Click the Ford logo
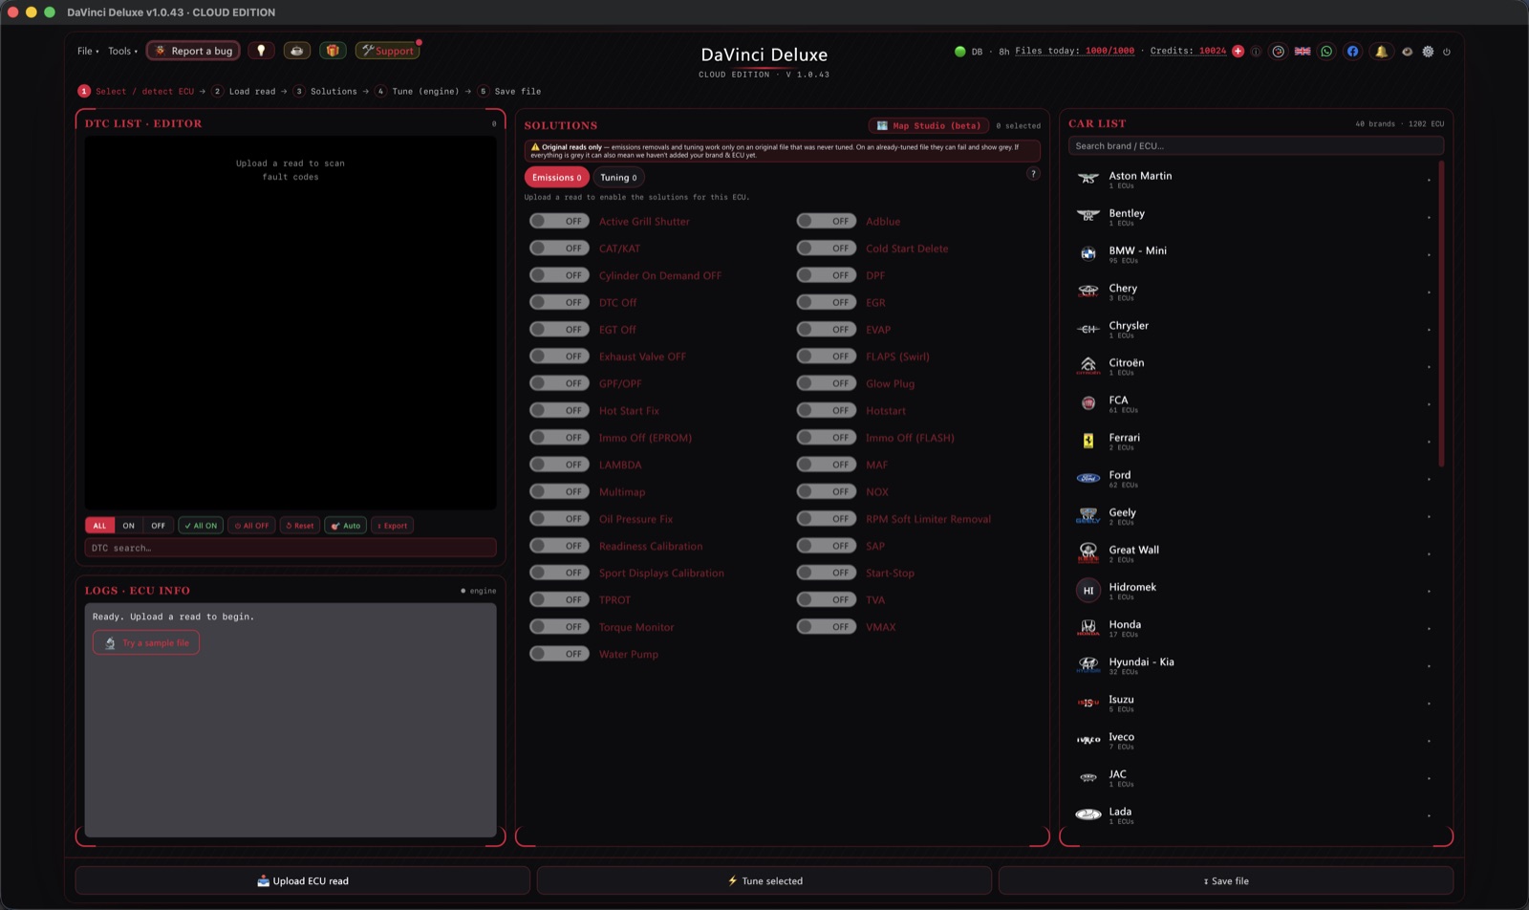This screenshot has height=910, width=1529. click(1088, 478)
